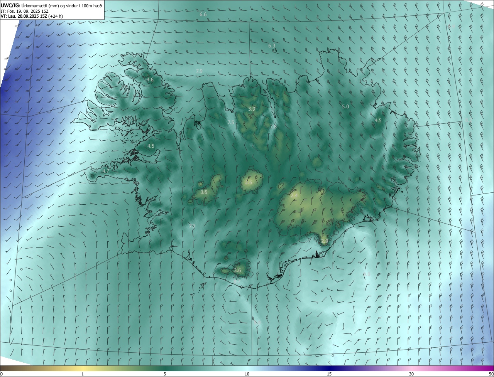The image size is (494, 377).
Task: Click the 15 tick on the color scale
Action: 329,374
